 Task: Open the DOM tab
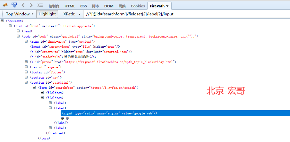pyautogui.click(x=109, y=6)
